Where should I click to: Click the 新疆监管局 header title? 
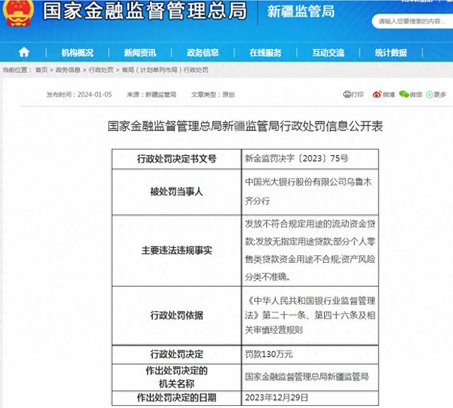(301, 11)
